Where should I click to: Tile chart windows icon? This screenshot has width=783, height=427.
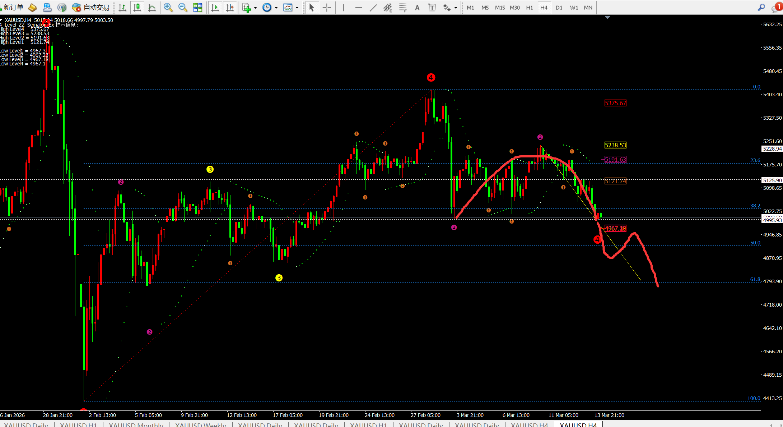click(x=197, y=8)
